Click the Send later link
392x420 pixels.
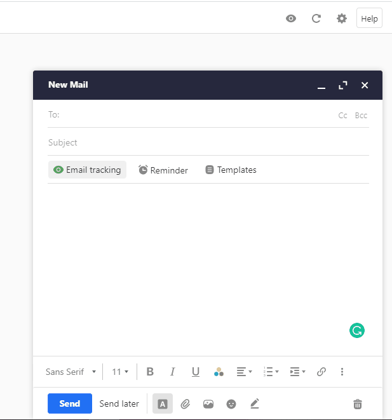click(119, 403)
